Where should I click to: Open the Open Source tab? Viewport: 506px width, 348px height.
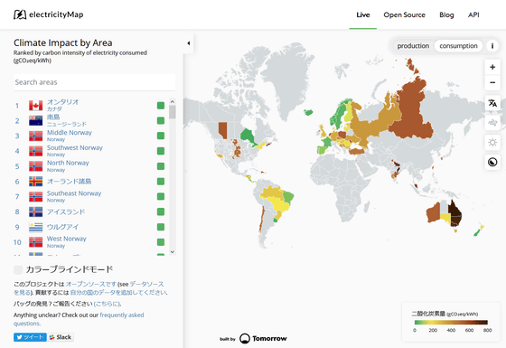click(x=405, y=14)
